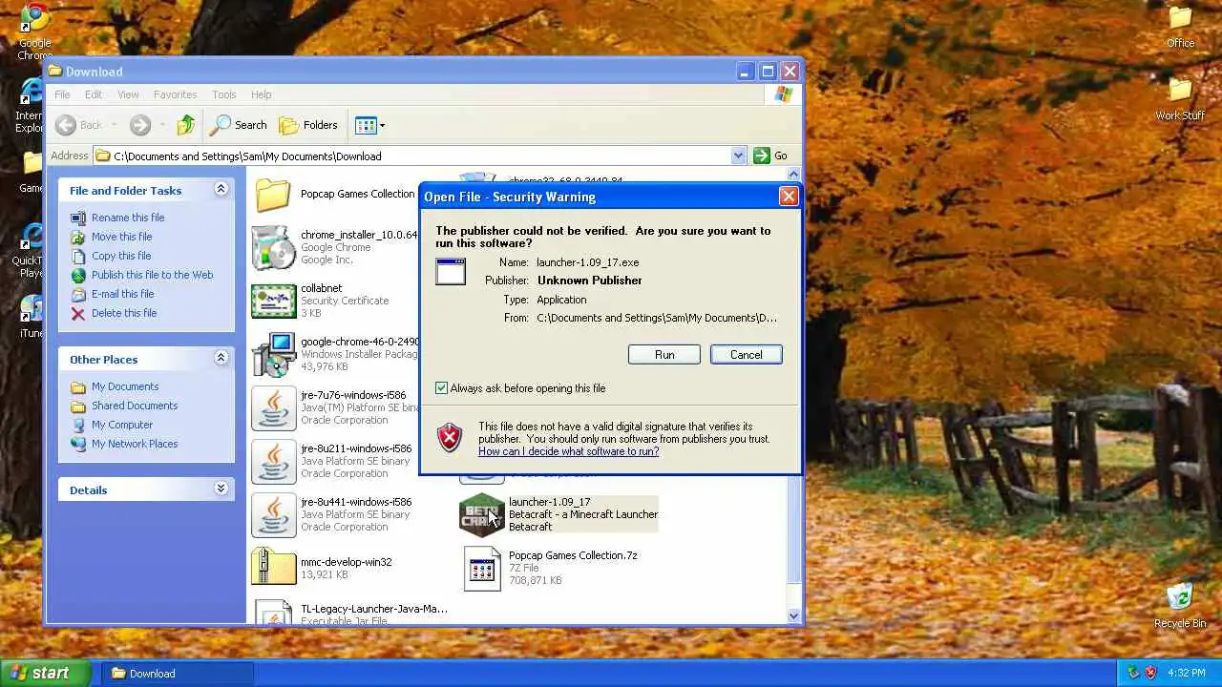Image resolution: width=1222 pixels, height=687 pixels.
Task: Cancel the Open File security warning
Action: pyautogui.click(x=746, y=355)
